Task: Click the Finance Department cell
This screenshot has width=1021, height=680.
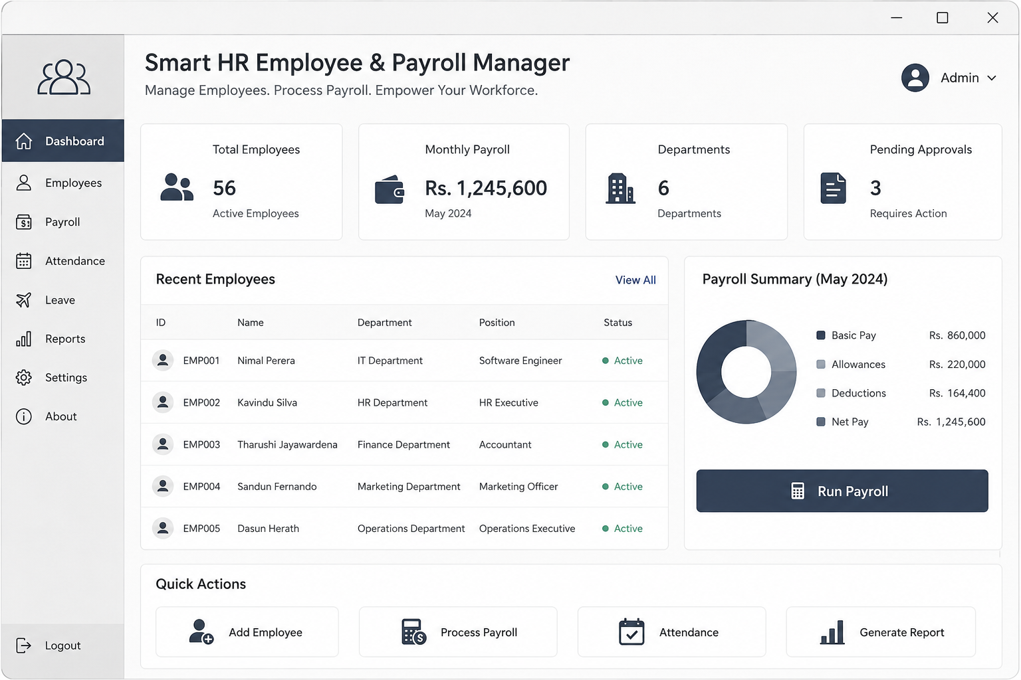Action: [x=403, y=444]
